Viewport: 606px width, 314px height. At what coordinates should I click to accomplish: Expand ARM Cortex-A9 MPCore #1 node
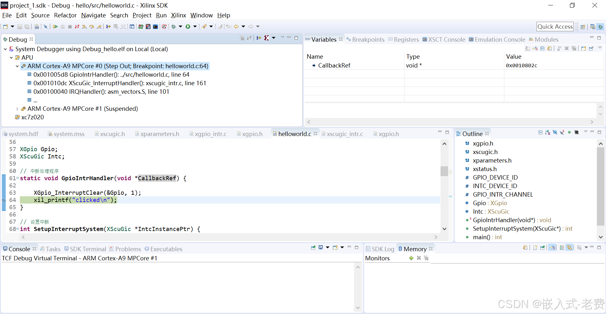point(17,109)
